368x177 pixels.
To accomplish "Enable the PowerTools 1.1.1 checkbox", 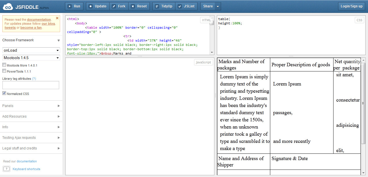I will coord(4,71).
